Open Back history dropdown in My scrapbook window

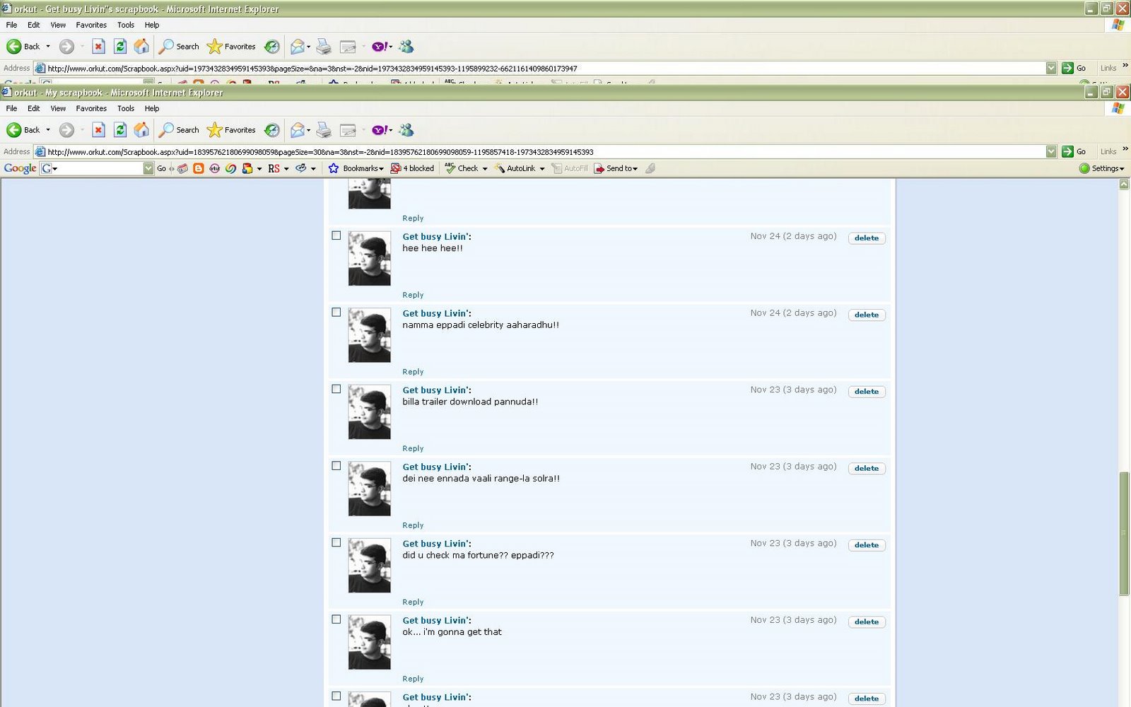[x=48, y=130]
